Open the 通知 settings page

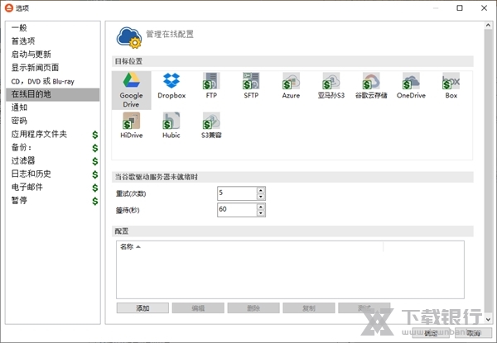53,107
